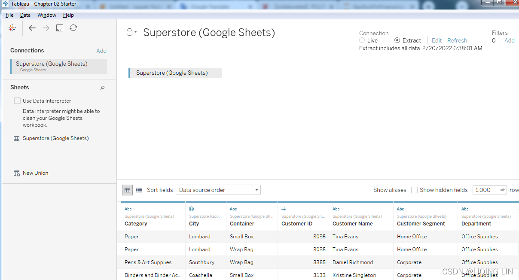Click Refresh link for the extract
Image resolution: width=519 pixels, height=280 pixels.
pyautogui.click(x=457, y=40)
